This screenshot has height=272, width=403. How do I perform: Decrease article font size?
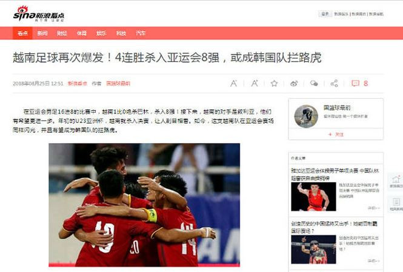coord(233,84)
